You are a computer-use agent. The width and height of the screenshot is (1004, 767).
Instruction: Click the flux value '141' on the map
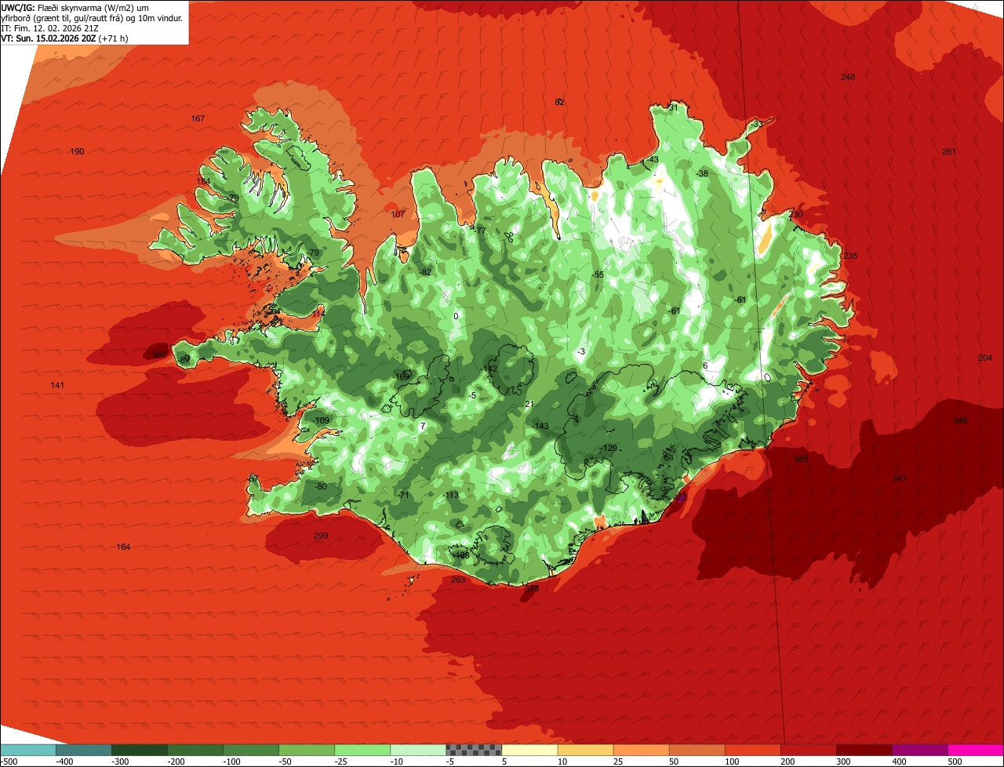tap(57, 385)
